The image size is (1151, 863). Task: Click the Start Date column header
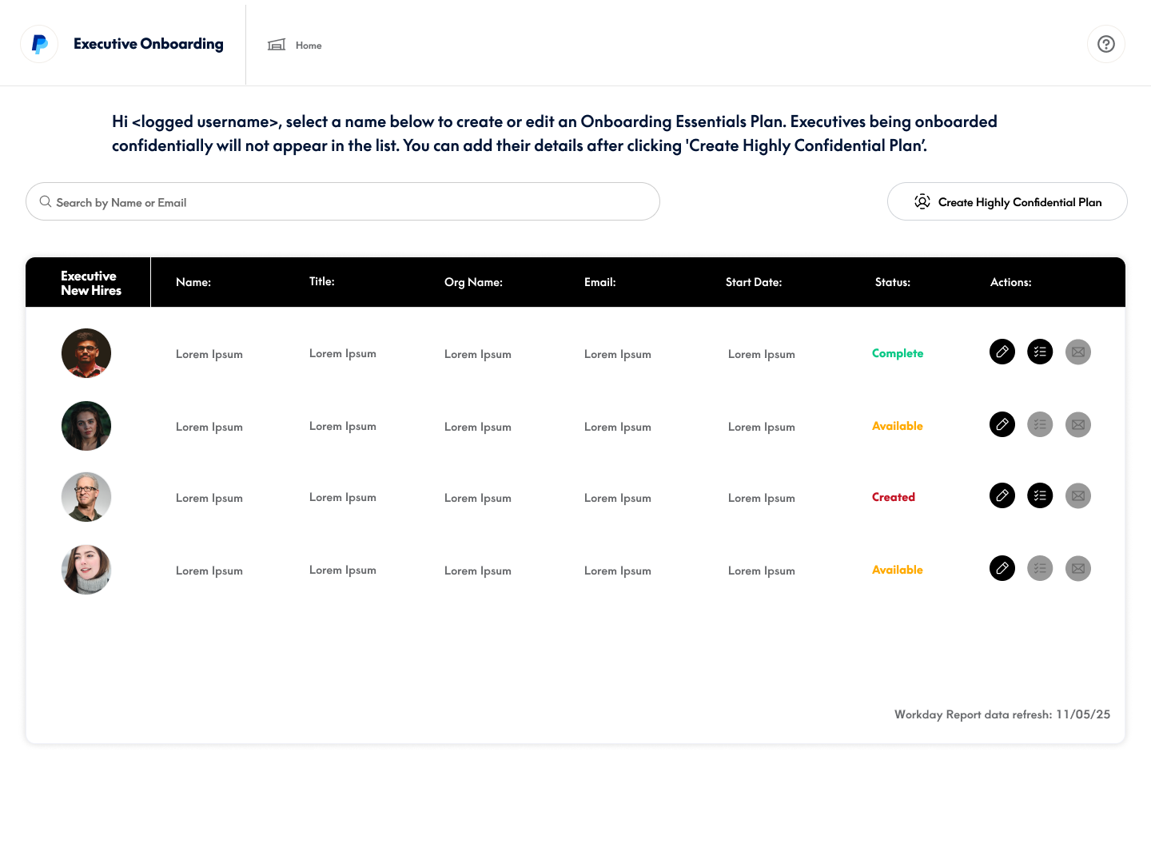753,282
